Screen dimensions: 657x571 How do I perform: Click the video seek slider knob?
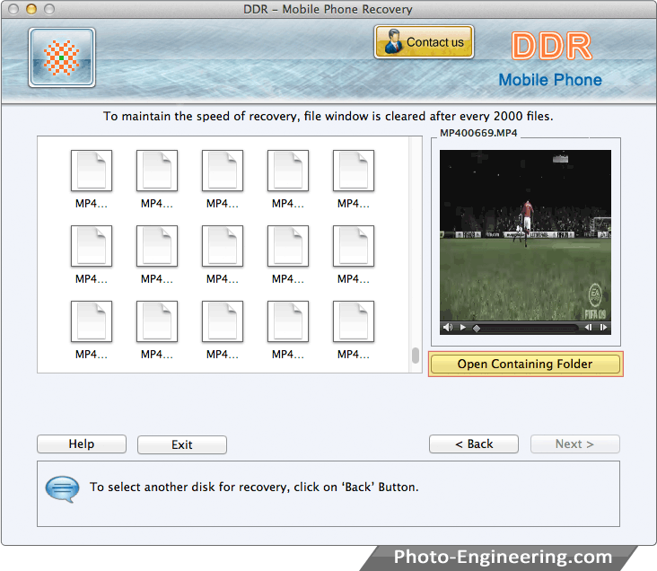tap(477, 329)
